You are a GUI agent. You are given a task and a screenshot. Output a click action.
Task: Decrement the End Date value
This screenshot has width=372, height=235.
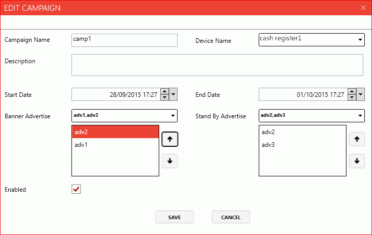coord(352,97)
